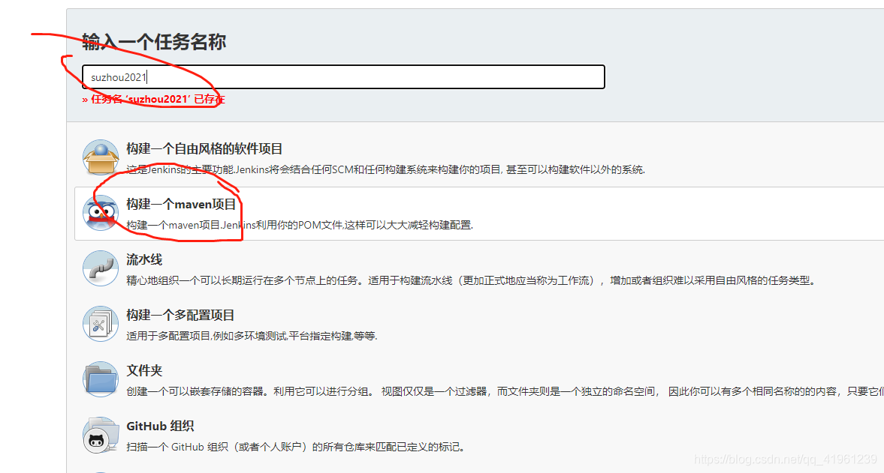Click the 输入一个任务名称 heading

tap(154, 42)
